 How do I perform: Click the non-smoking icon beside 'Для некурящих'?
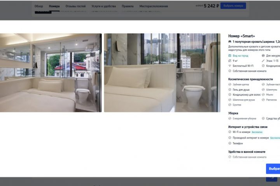[x=263, y=56]
